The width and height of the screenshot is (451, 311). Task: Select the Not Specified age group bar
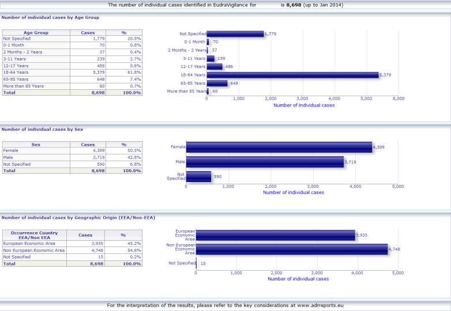[x=235, y=34]
